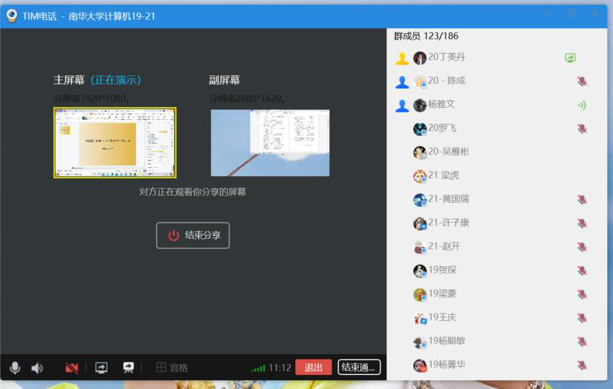Turn on the disabled camera icon

[x=72, y=368]
